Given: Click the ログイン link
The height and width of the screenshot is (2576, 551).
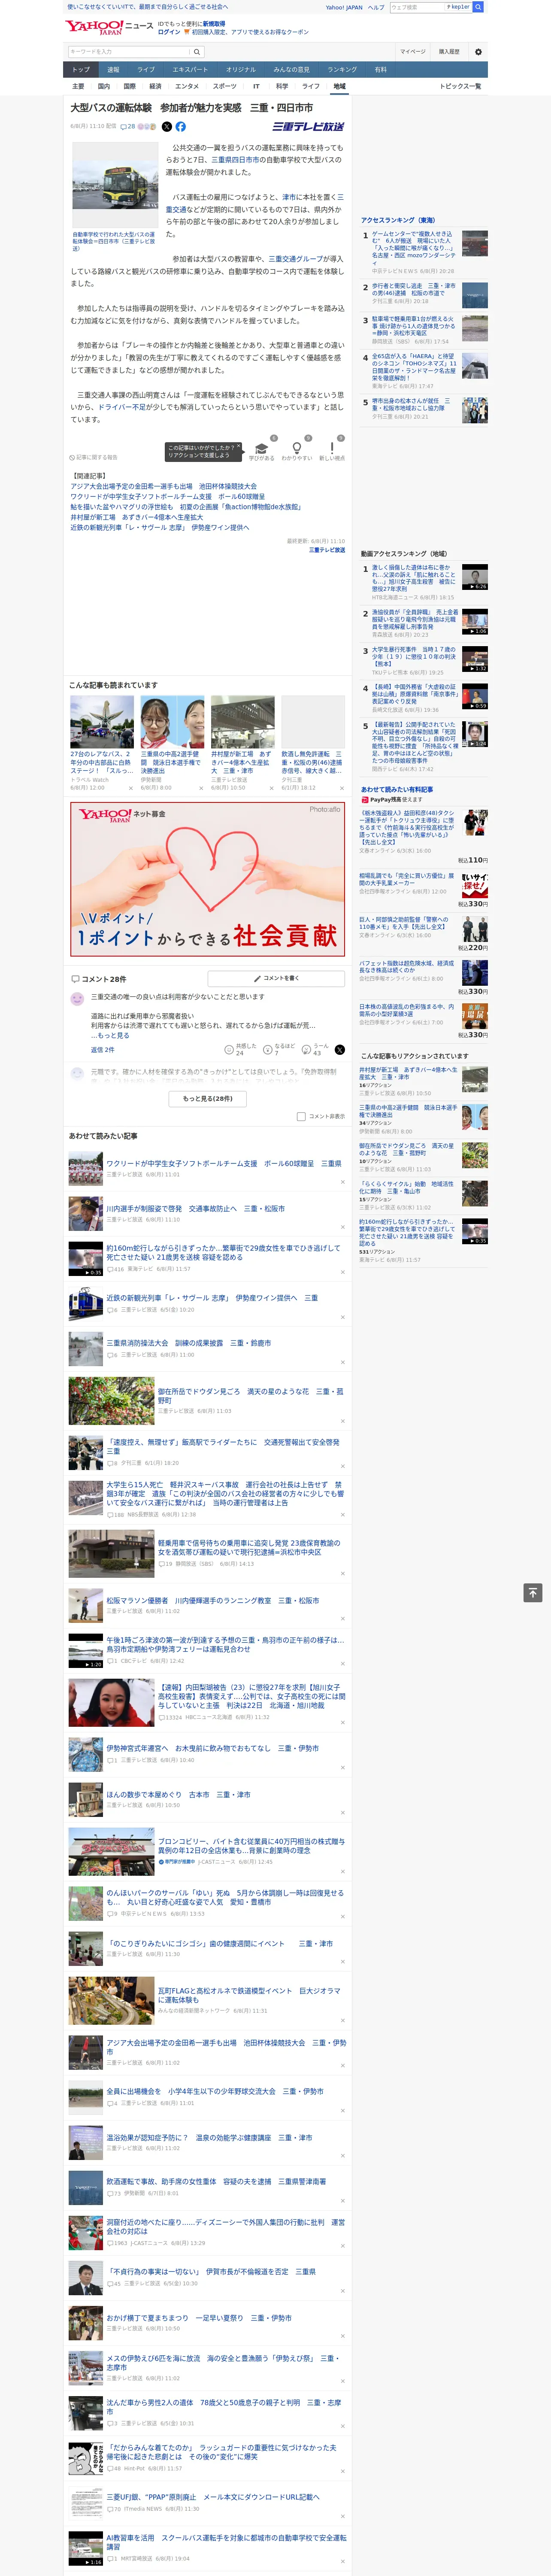Looking at the screenshot, I should [x=169, y=32].
